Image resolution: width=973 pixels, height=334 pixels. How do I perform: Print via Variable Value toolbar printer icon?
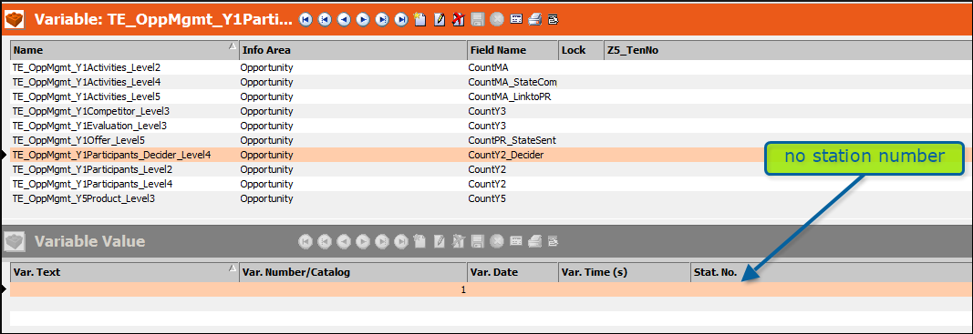point(534,241)
